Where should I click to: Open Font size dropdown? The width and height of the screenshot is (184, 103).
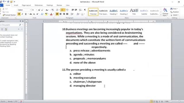coord(36,10)
